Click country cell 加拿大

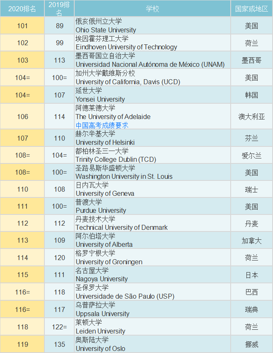pos(251,241)
